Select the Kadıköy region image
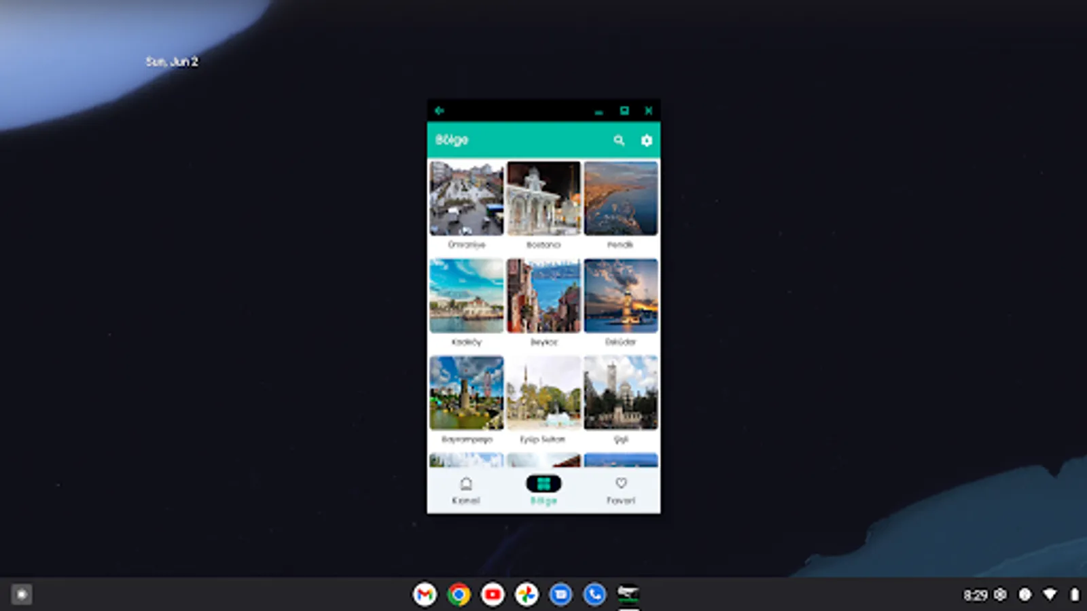 click(466, 295)
